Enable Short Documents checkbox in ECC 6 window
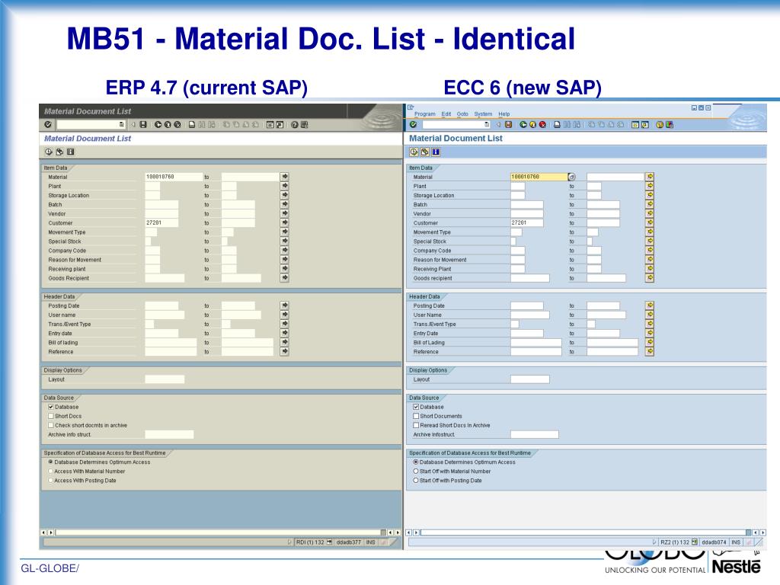This screenshot has height=585, width=780. click(417, 416)
